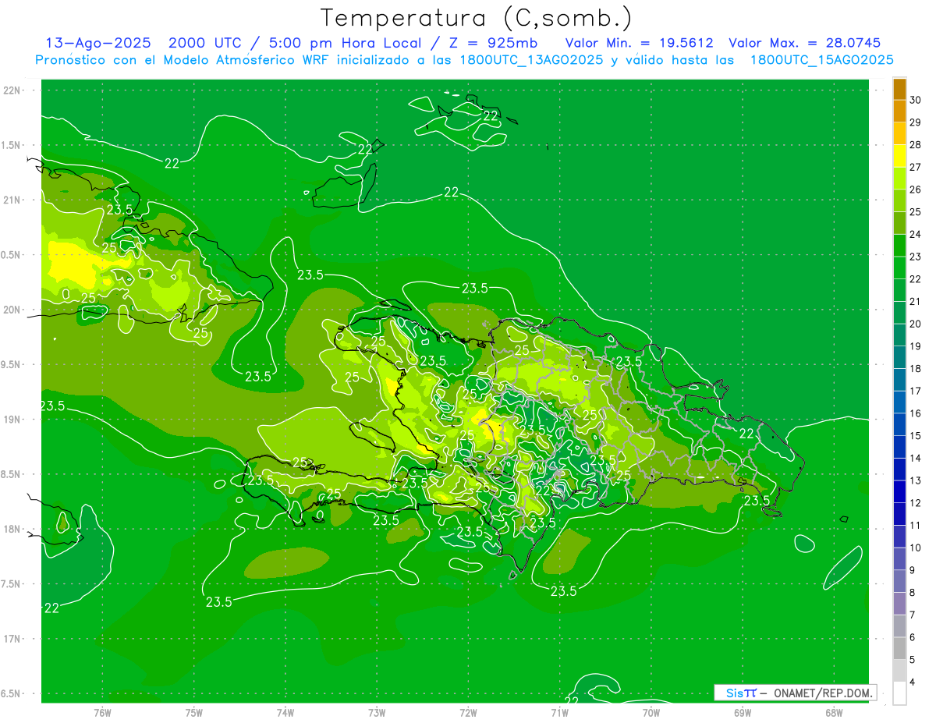Click the '20N' latitude axis label
Image resolution: width=936 pixels, height=723 pixels.
click(12, 310)
